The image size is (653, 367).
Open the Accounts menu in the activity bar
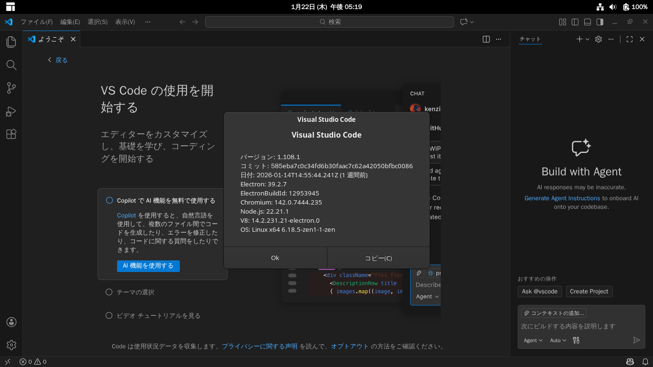pos(11,322)
